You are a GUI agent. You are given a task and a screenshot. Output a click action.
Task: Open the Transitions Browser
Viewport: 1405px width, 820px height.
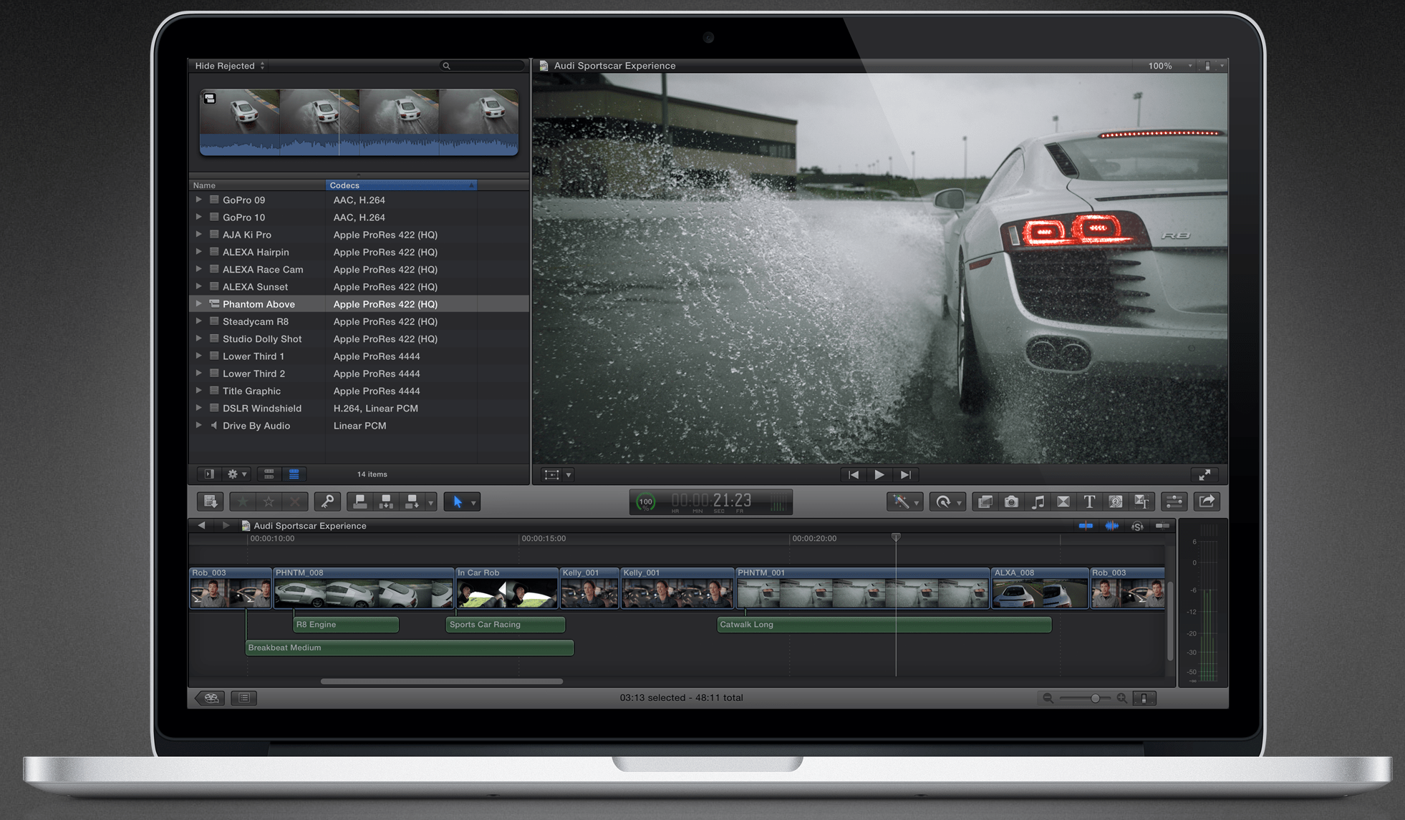(1063, 502)
